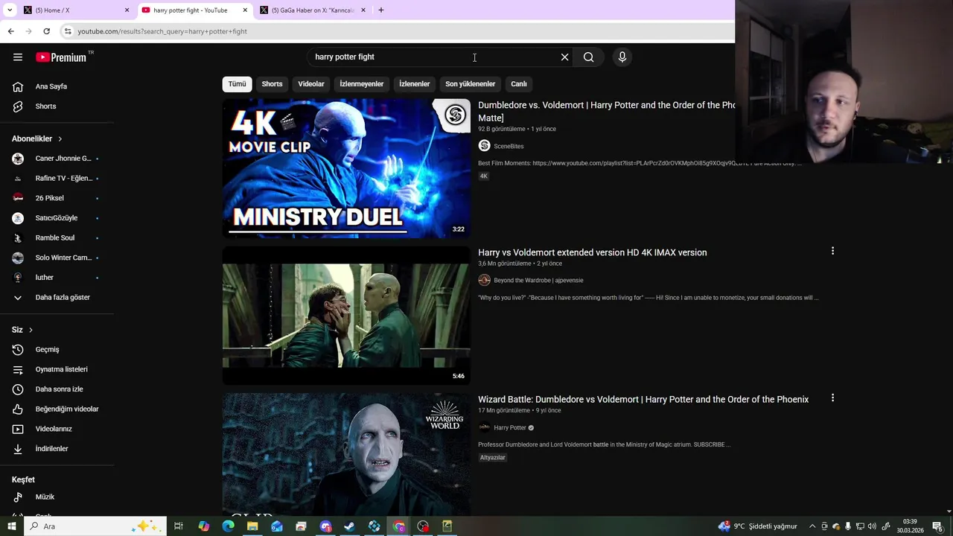Viewport: 953px width, 536px height.
Task: Click the SceneBites channel avatar
Action: click(x=484, y=146)
